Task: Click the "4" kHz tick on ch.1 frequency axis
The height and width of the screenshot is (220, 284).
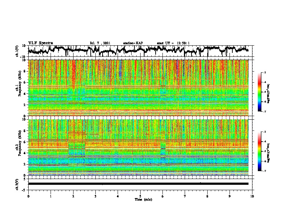Action: (25, 94)
